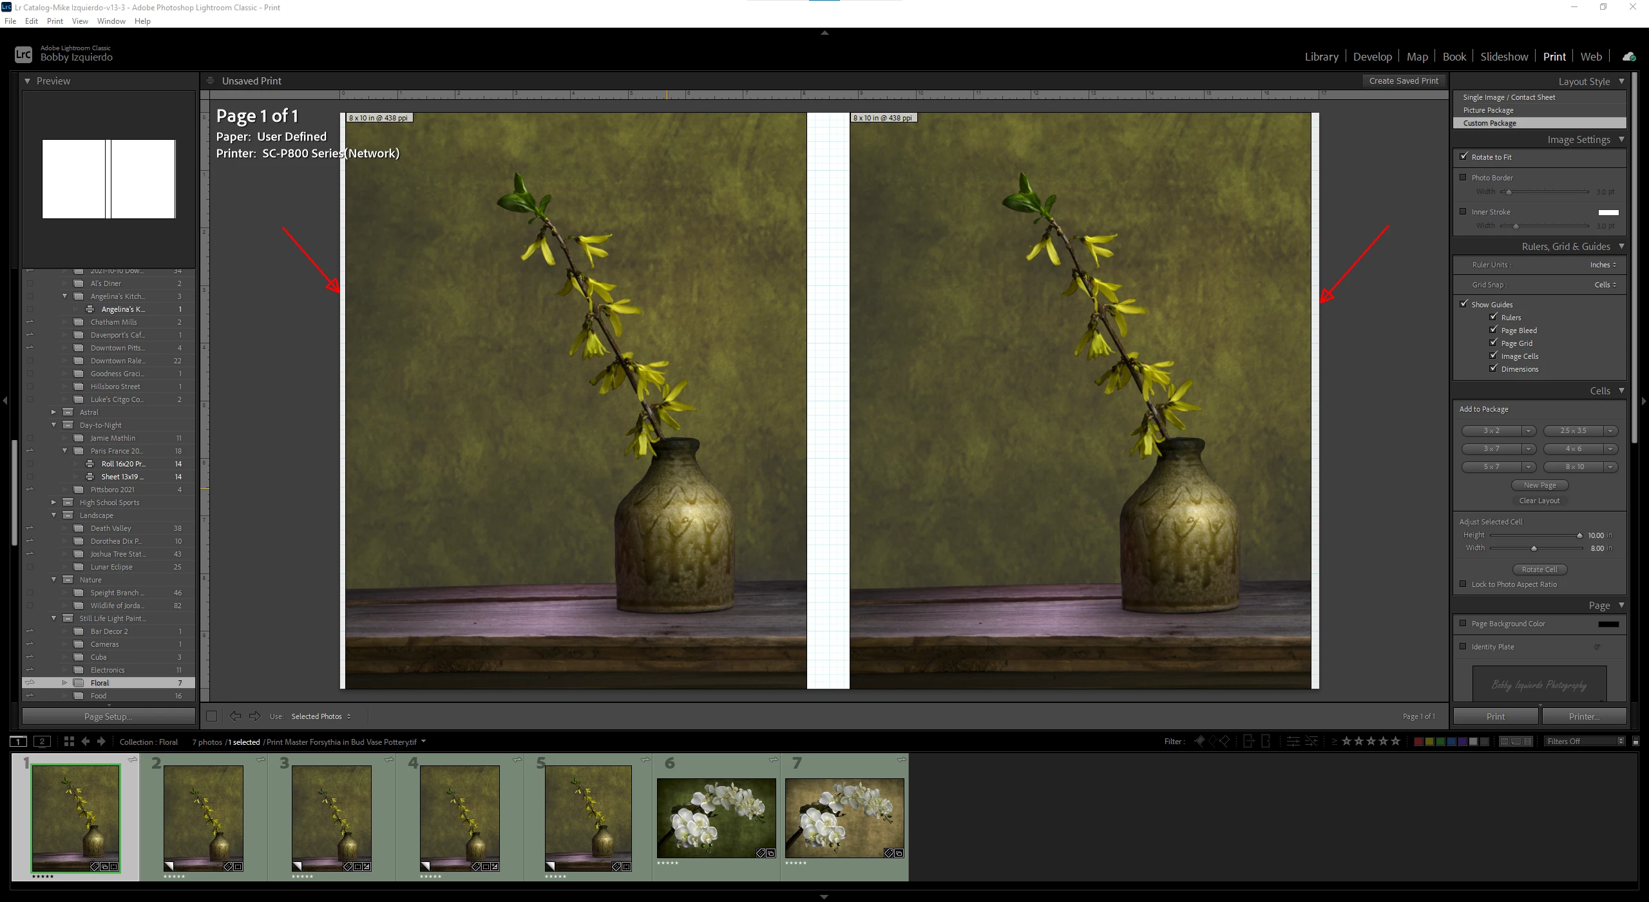Open the Filters Off dropdown
The width and height of the screenshot is (1649, 902).
(x=1583, y=742)
